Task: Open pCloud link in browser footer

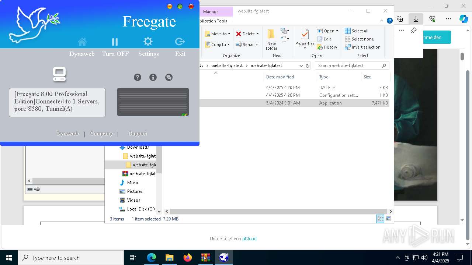Action: (x=249, y=239)
